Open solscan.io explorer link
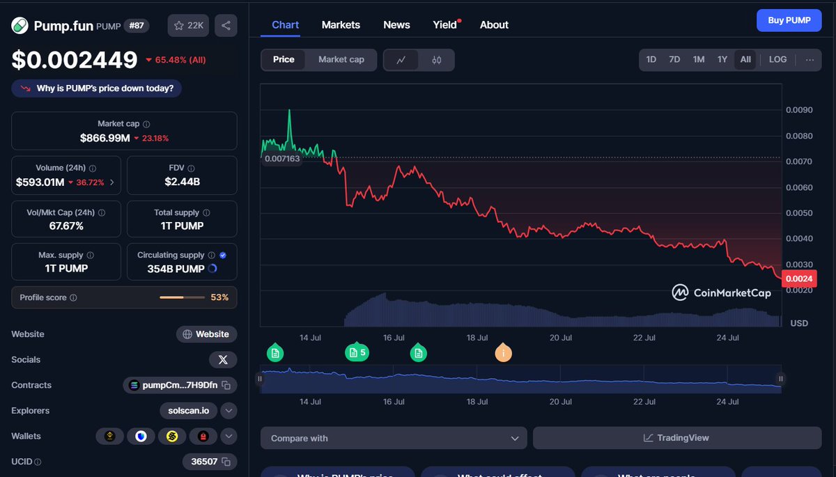 pos(188,411)
